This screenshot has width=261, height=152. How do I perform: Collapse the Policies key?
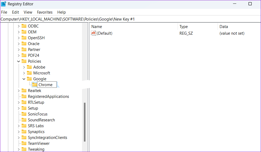coord(19,61)
